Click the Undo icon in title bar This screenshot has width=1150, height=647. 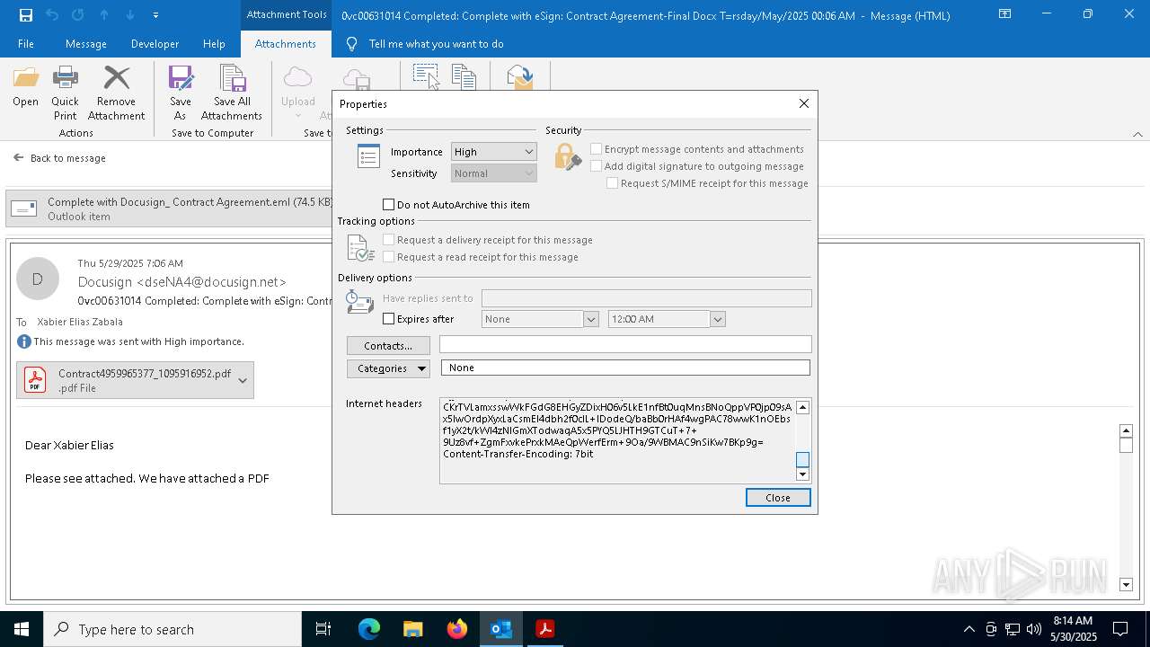tap(51, 15)
